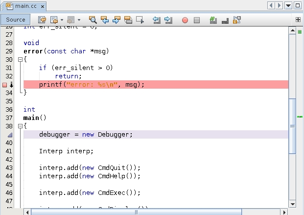Collapse the main function code fold
Screen dimensions: 304x215
pyautogui.click(x=20, y=126)
